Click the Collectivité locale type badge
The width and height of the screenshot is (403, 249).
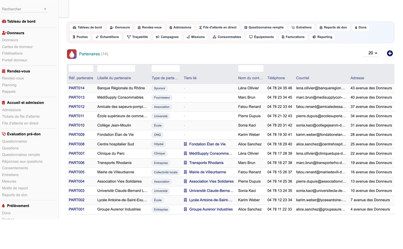[x=166, y=172]
